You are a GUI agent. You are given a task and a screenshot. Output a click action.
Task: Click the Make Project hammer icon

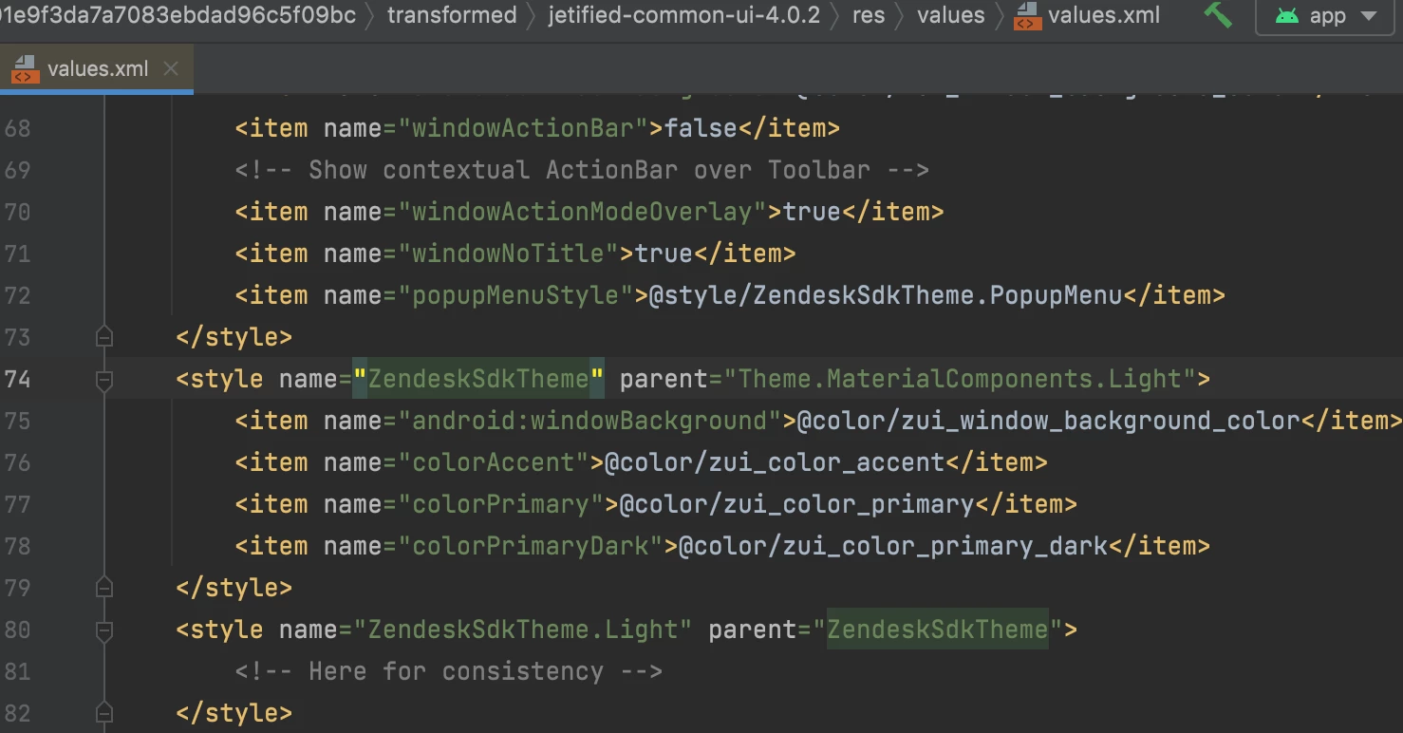(x=1218, y=15)
